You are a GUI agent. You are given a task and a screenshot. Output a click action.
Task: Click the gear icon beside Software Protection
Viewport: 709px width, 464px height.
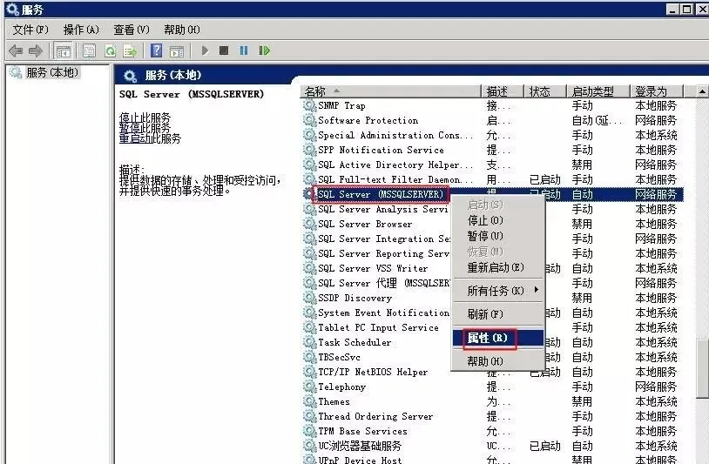(x=309, y=121)
